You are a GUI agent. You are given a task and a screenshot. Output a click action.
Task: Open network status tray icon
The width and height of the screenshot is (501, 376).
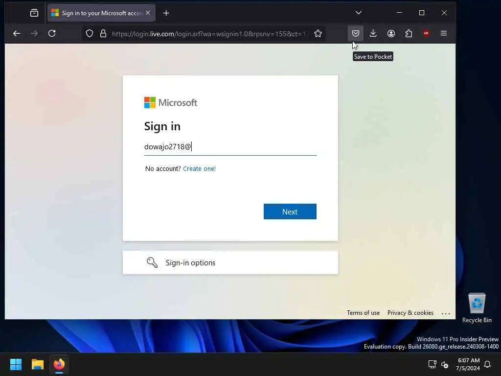pos(433,364)
